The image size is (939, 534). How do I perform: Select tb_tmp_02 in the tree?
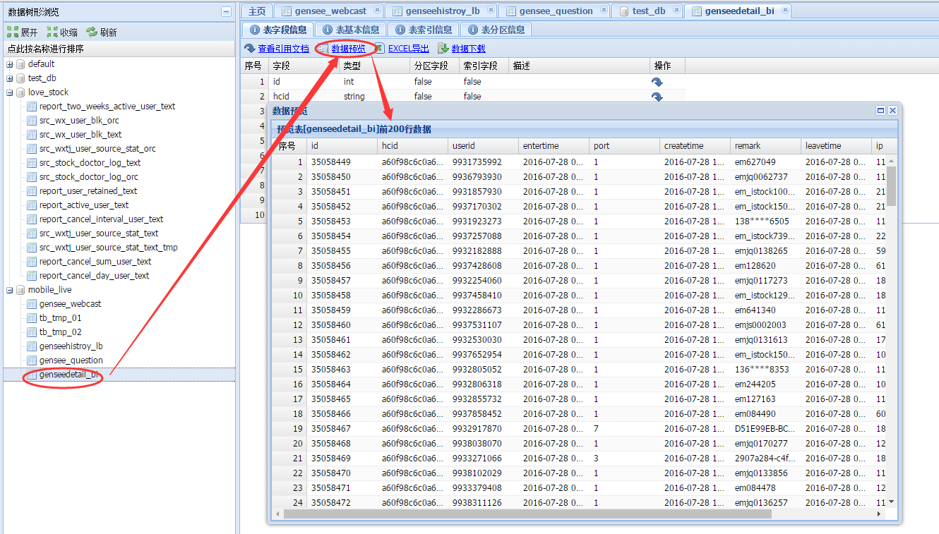click(61, 332)
